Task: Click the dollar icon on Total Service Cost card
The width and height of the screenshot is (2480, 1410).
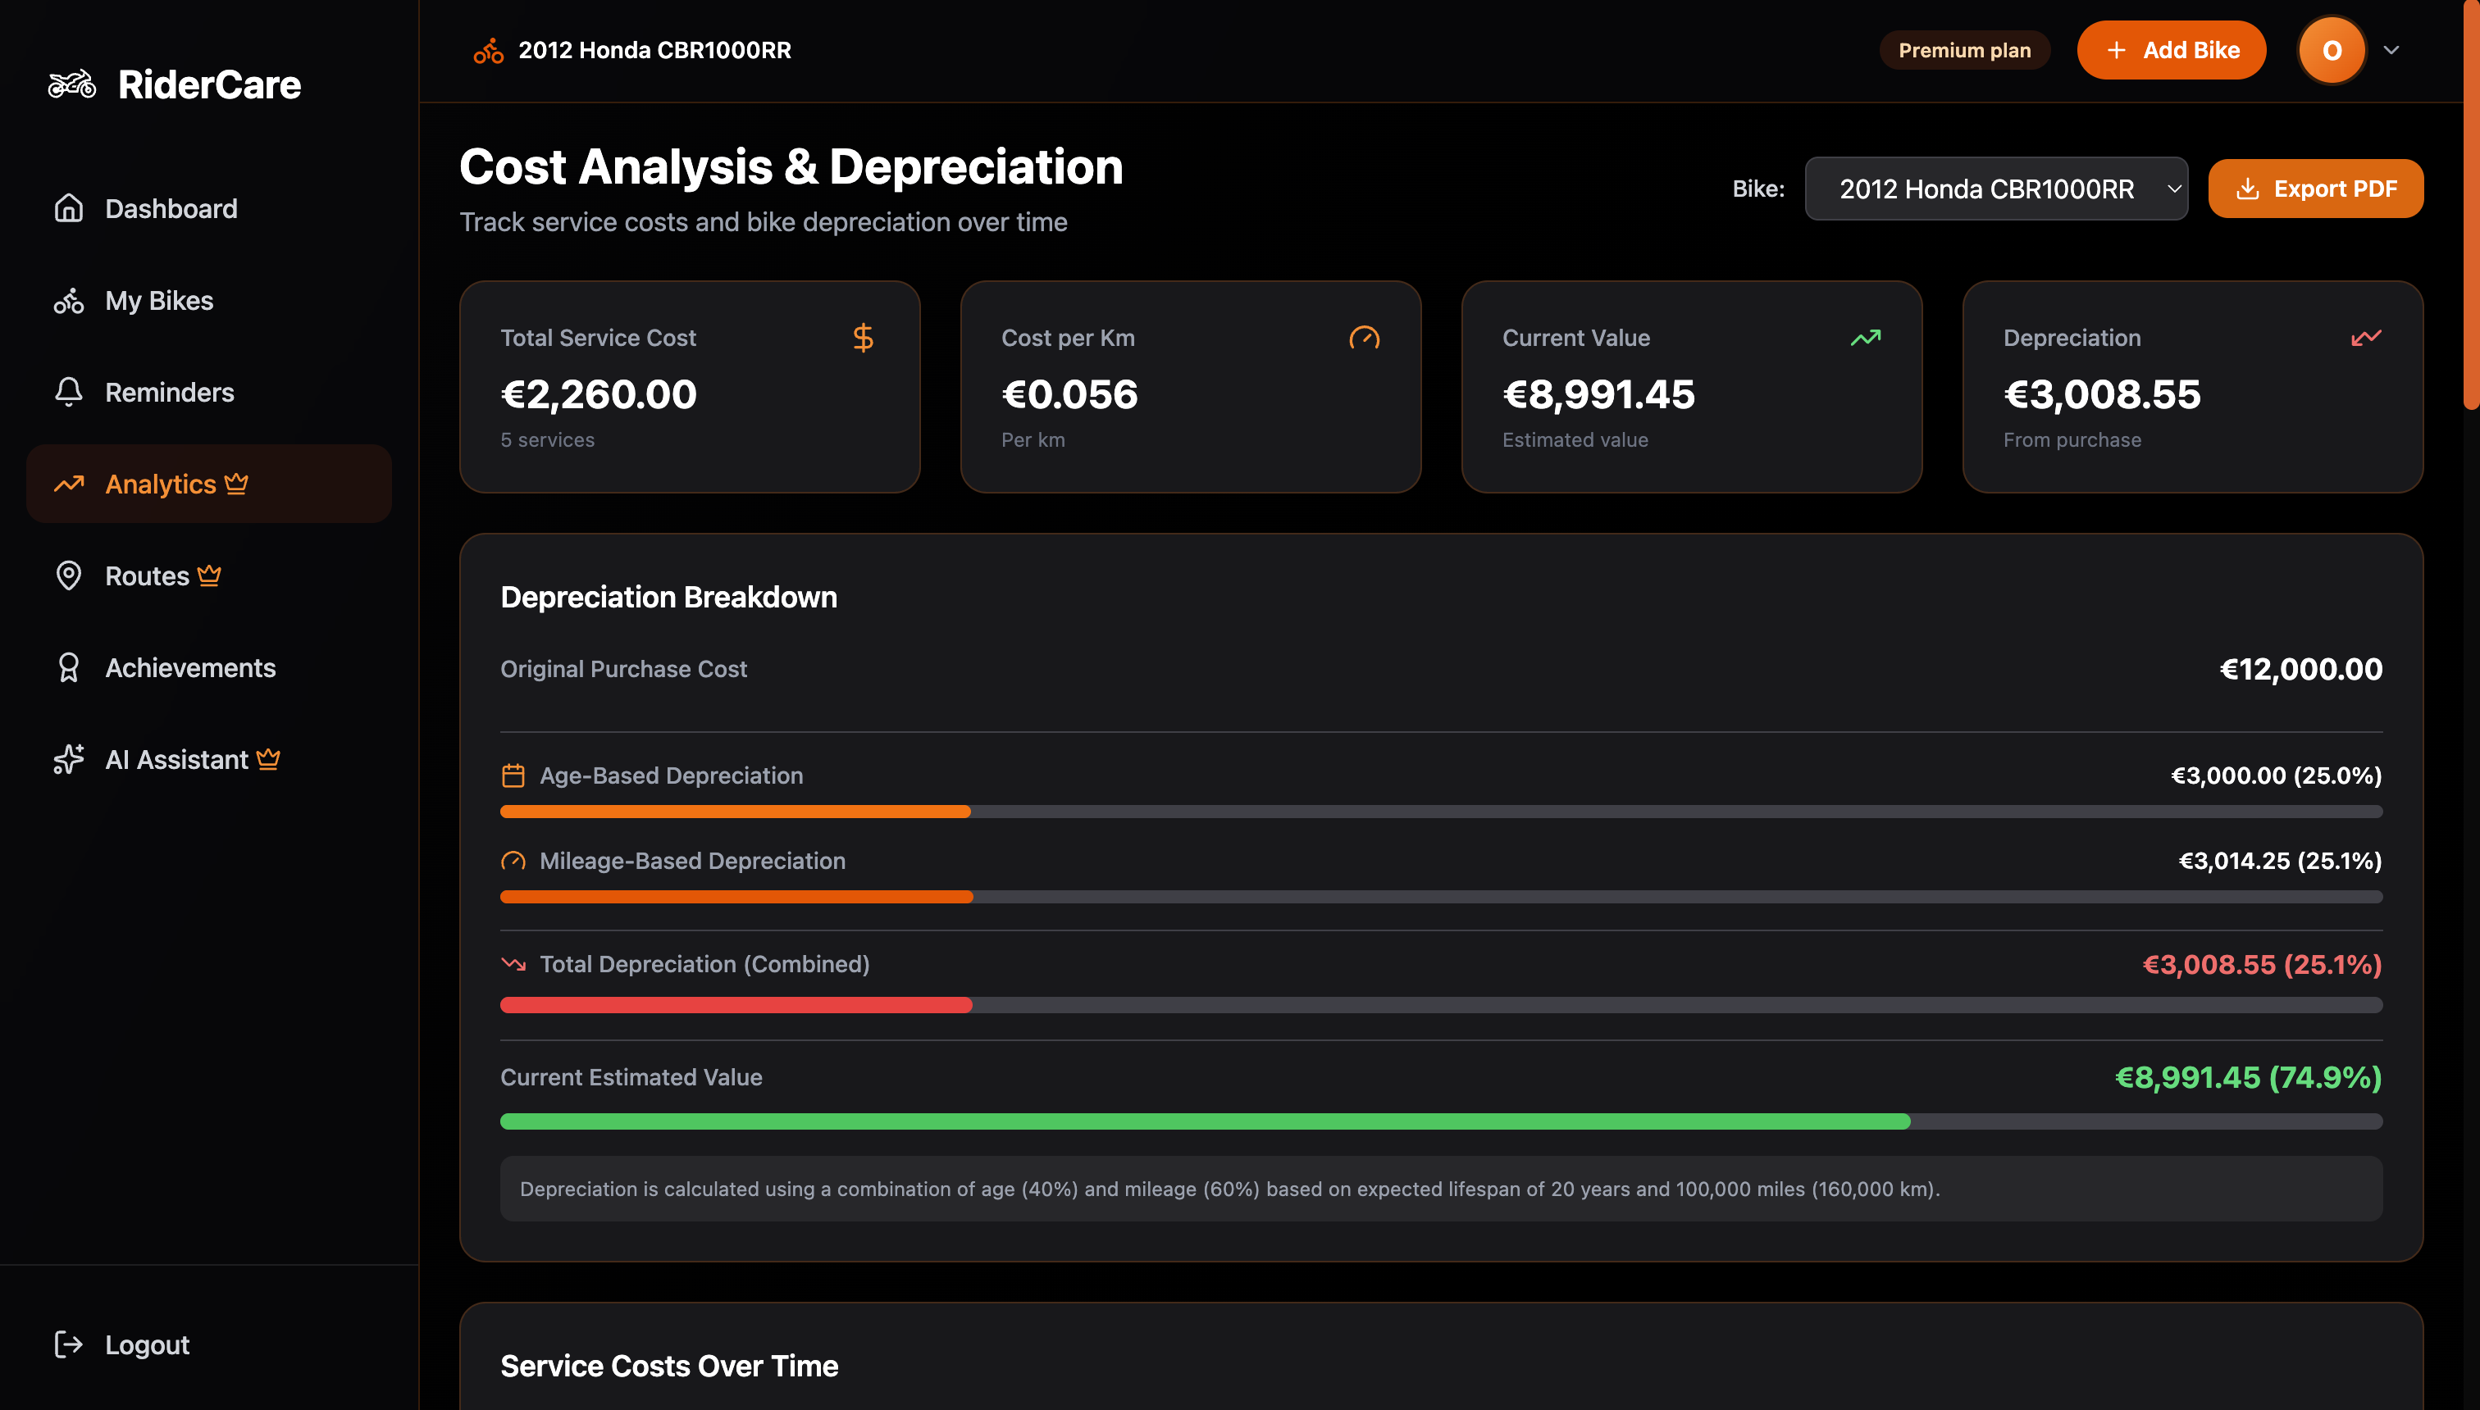Action: (862, 338)
